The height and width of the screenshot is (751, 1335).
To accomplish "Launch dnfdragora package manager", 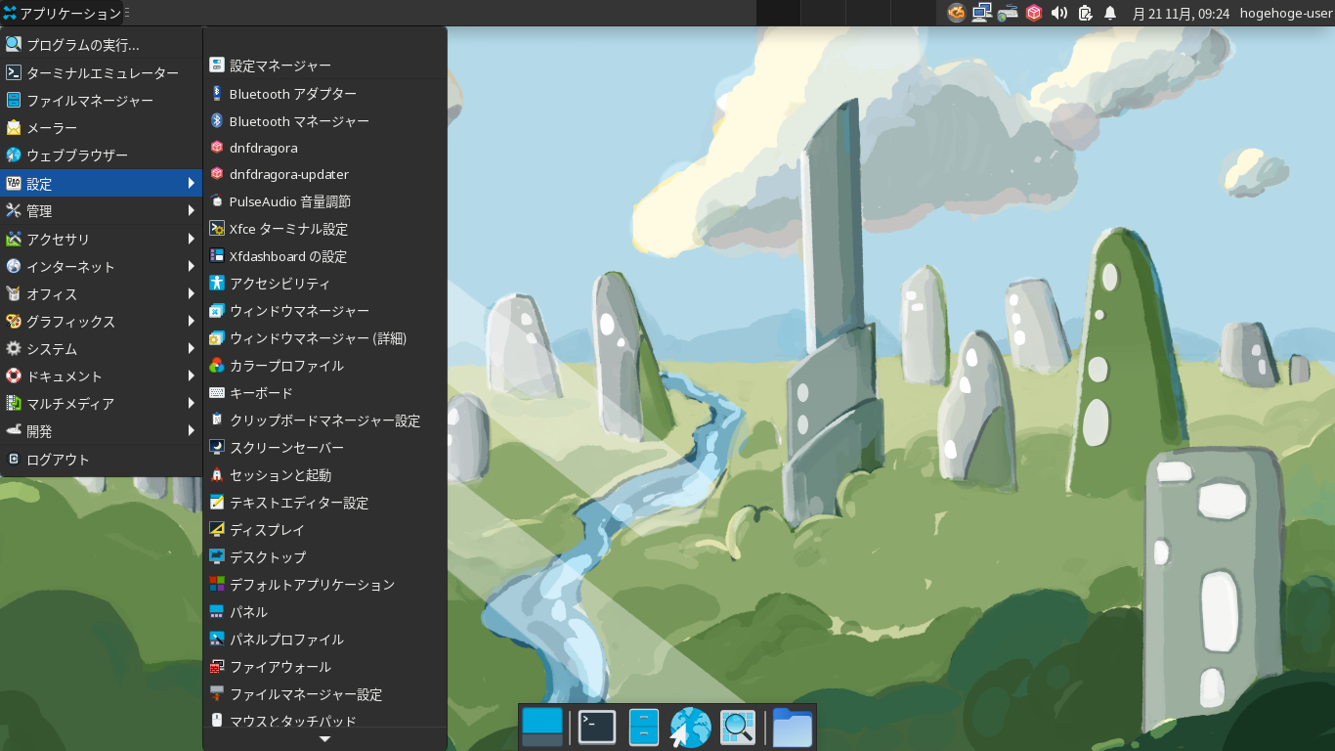I will point(324,148).
